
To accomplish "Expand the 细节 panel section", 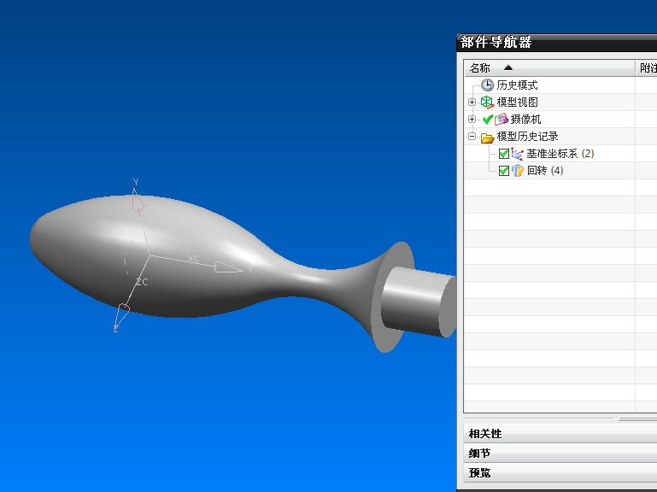I will pos(560,453).
